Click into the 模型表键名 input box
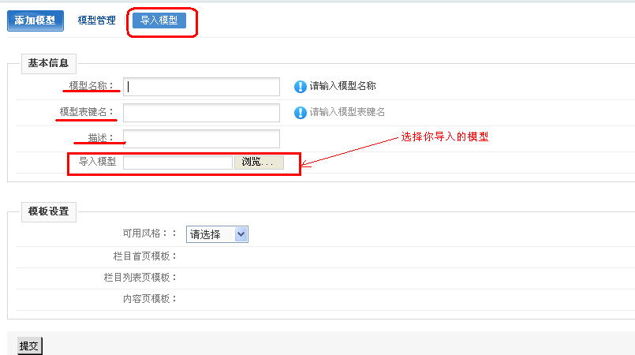Viewport: 635px width, 355px height. pyautogui.click(x=202, y=113)
